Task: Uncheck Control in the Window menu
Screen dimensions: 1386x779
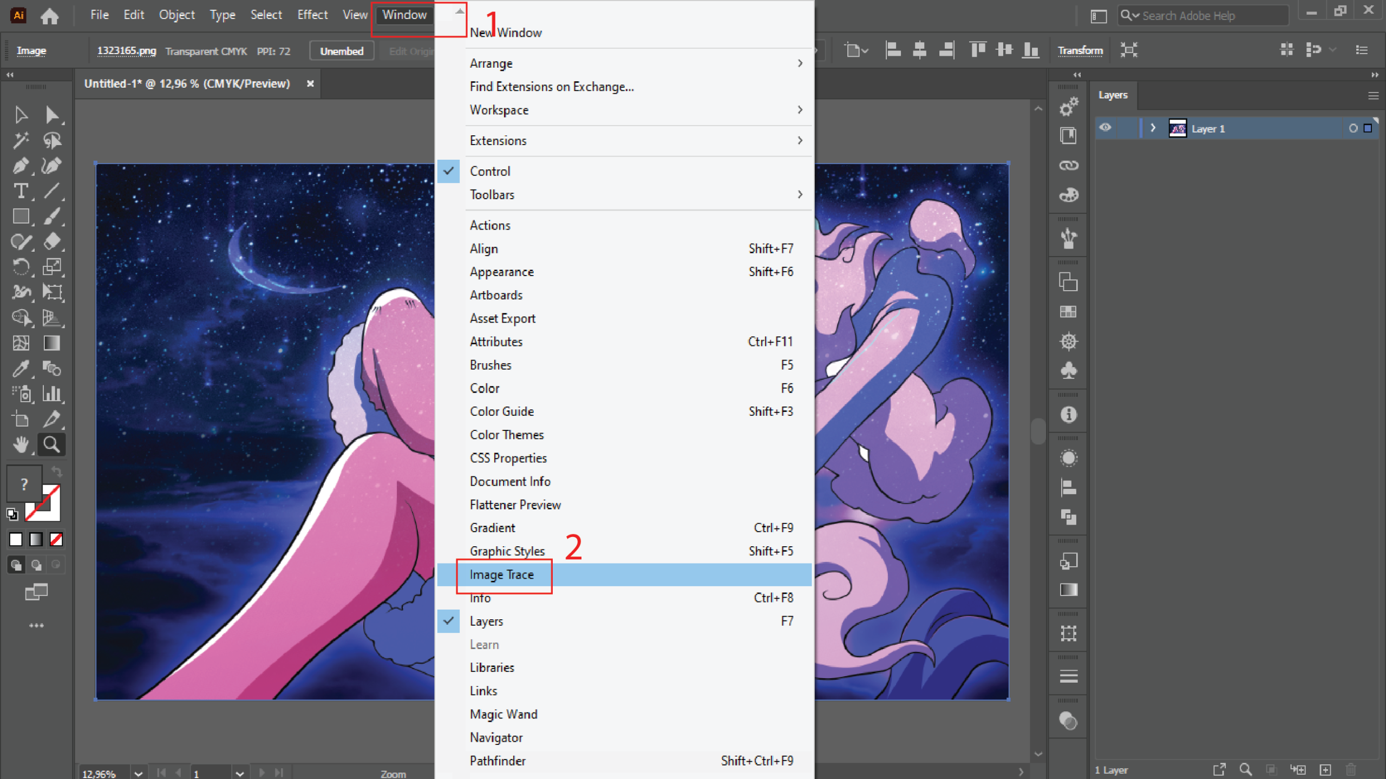Action: click(489, 171)
